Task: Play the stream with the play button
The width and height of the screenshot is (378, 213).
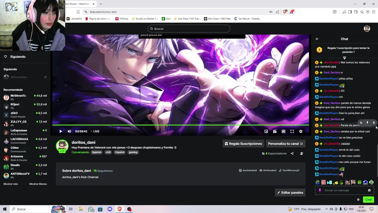Action: (x=61, y=131)
